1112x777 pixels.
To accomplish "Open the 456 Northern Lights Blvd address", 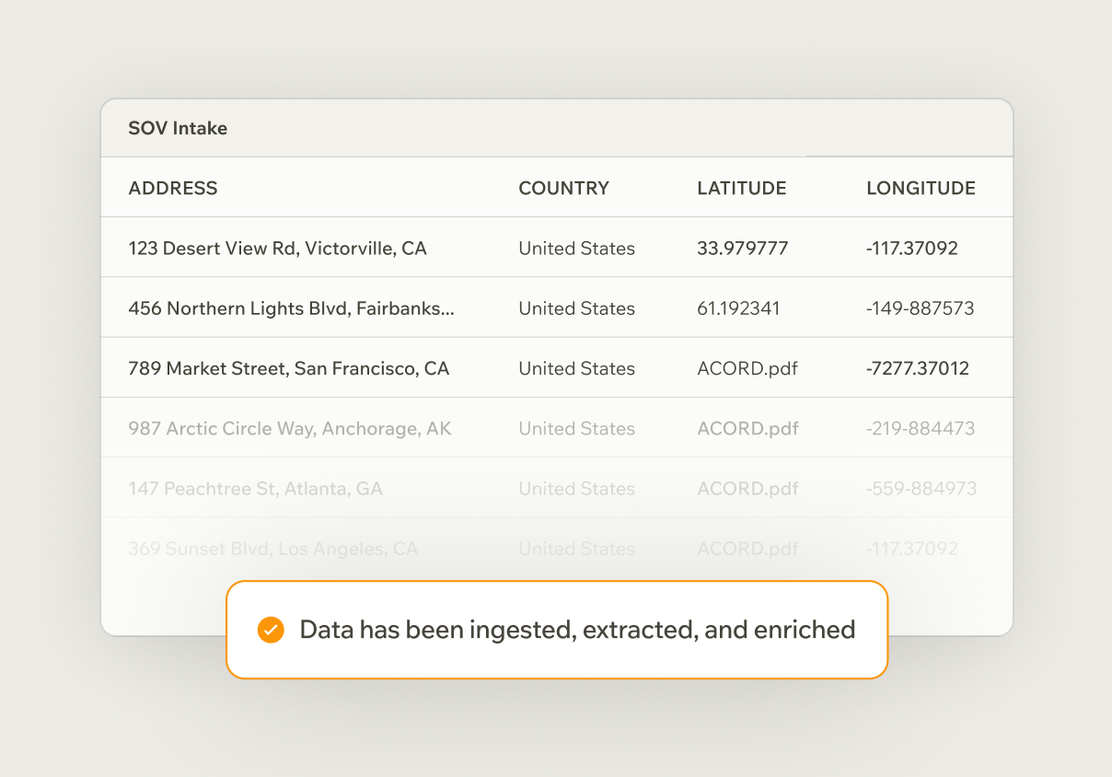I will (291, 308).
